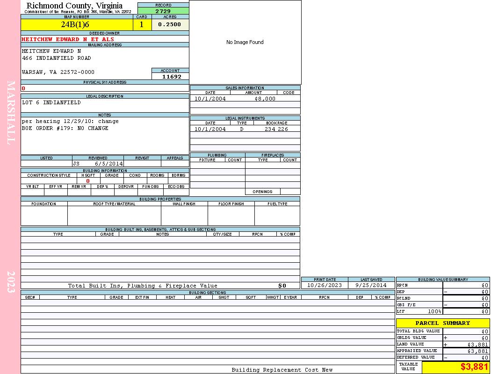Select deeded owner HEITCHEW EDWARD N ET ALS
Viewport: 491px width, 374px height.
pyautogui.click(x=68, y=39)
